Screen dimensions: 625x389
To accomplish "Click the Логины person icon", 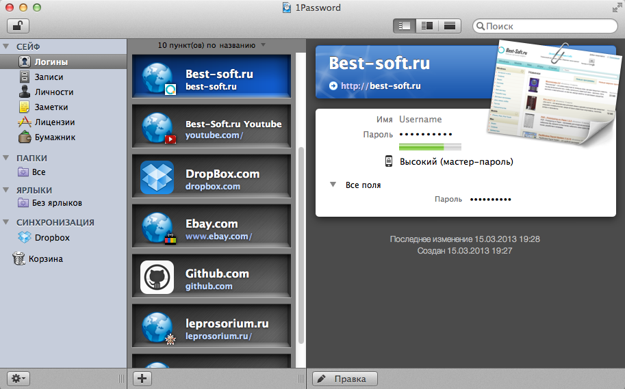I will (25, 62).
